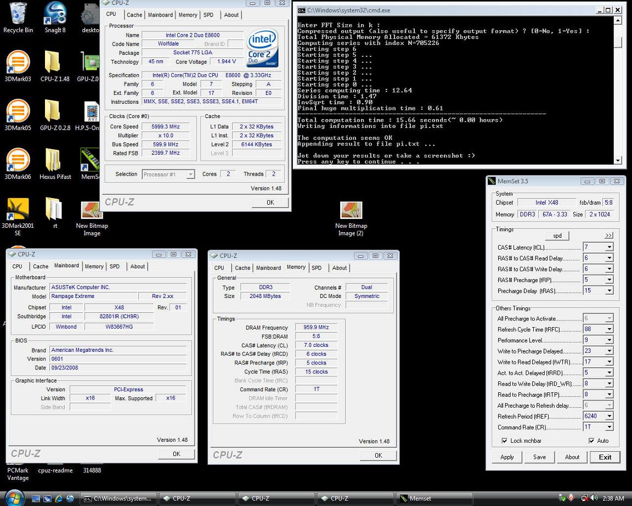This screenshot has height=506, width=632.
Task: Click the MemSet title bar icon
Action: coord(492,181)
